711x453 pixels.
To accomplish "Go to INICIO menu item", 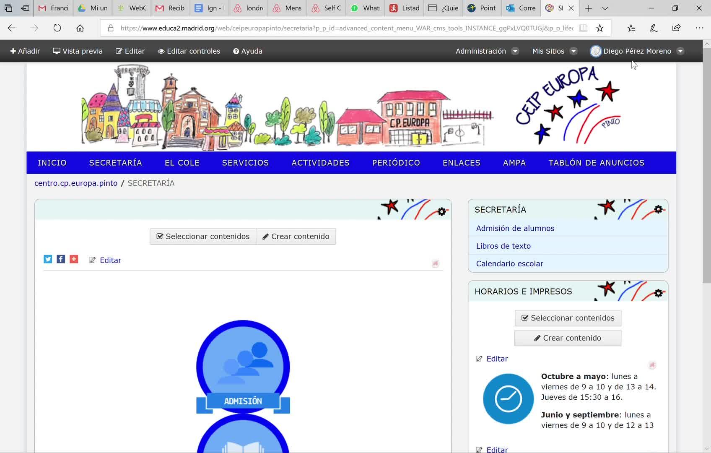I will tap(52, 163).
